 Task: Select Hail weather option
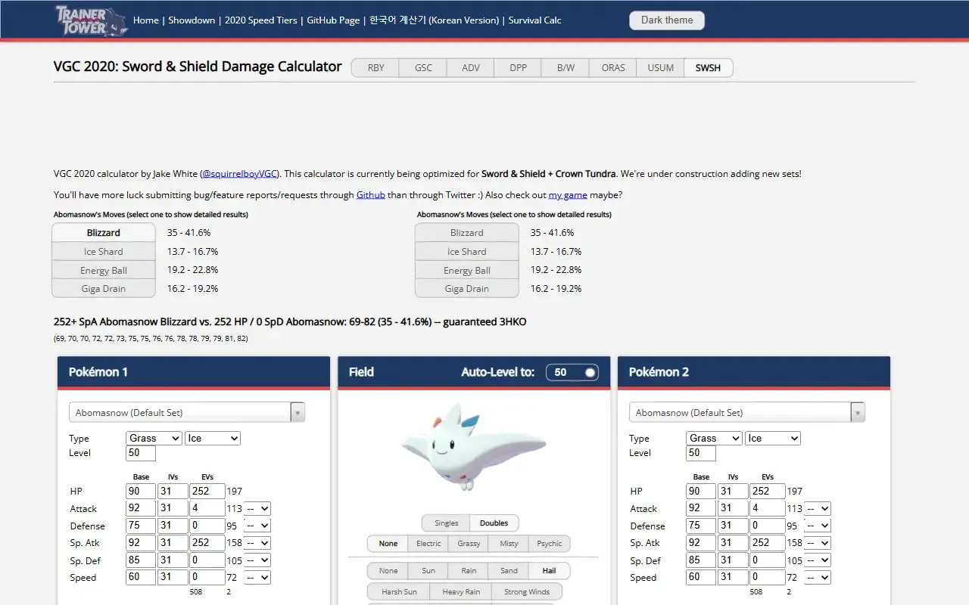(x=549, y=571)
